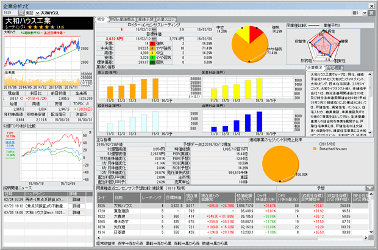Image resolution: width=378 pixels, height=250 pixels.
Task: Close the 企業分析ナビ window
Action: point(371,6)
